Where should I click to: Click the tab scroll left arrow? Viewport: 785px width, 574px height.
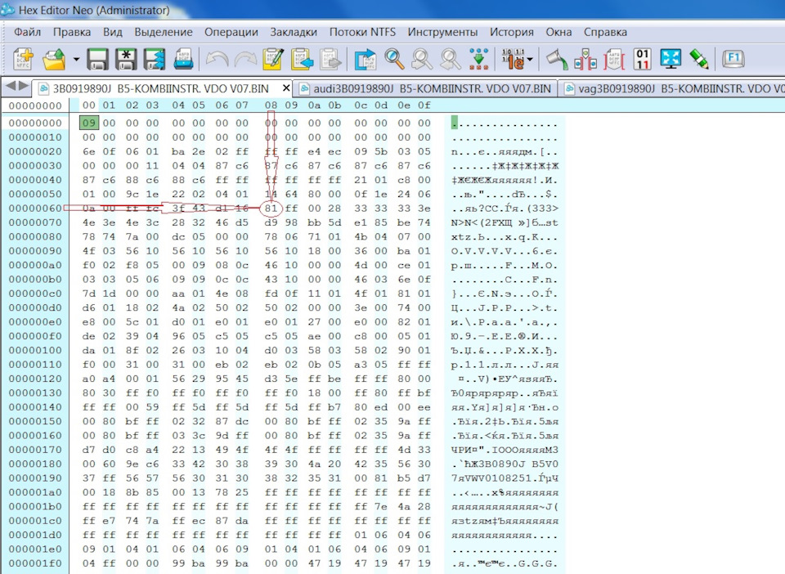coord(11,86)
